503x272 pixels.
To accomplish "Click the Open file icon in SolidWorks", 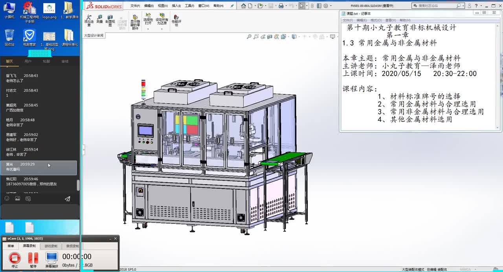I will (x=260, y=6).
